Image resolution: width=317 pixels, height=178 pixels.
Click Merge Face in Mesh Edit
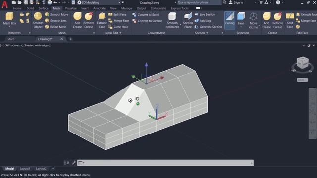coord(119,21)
